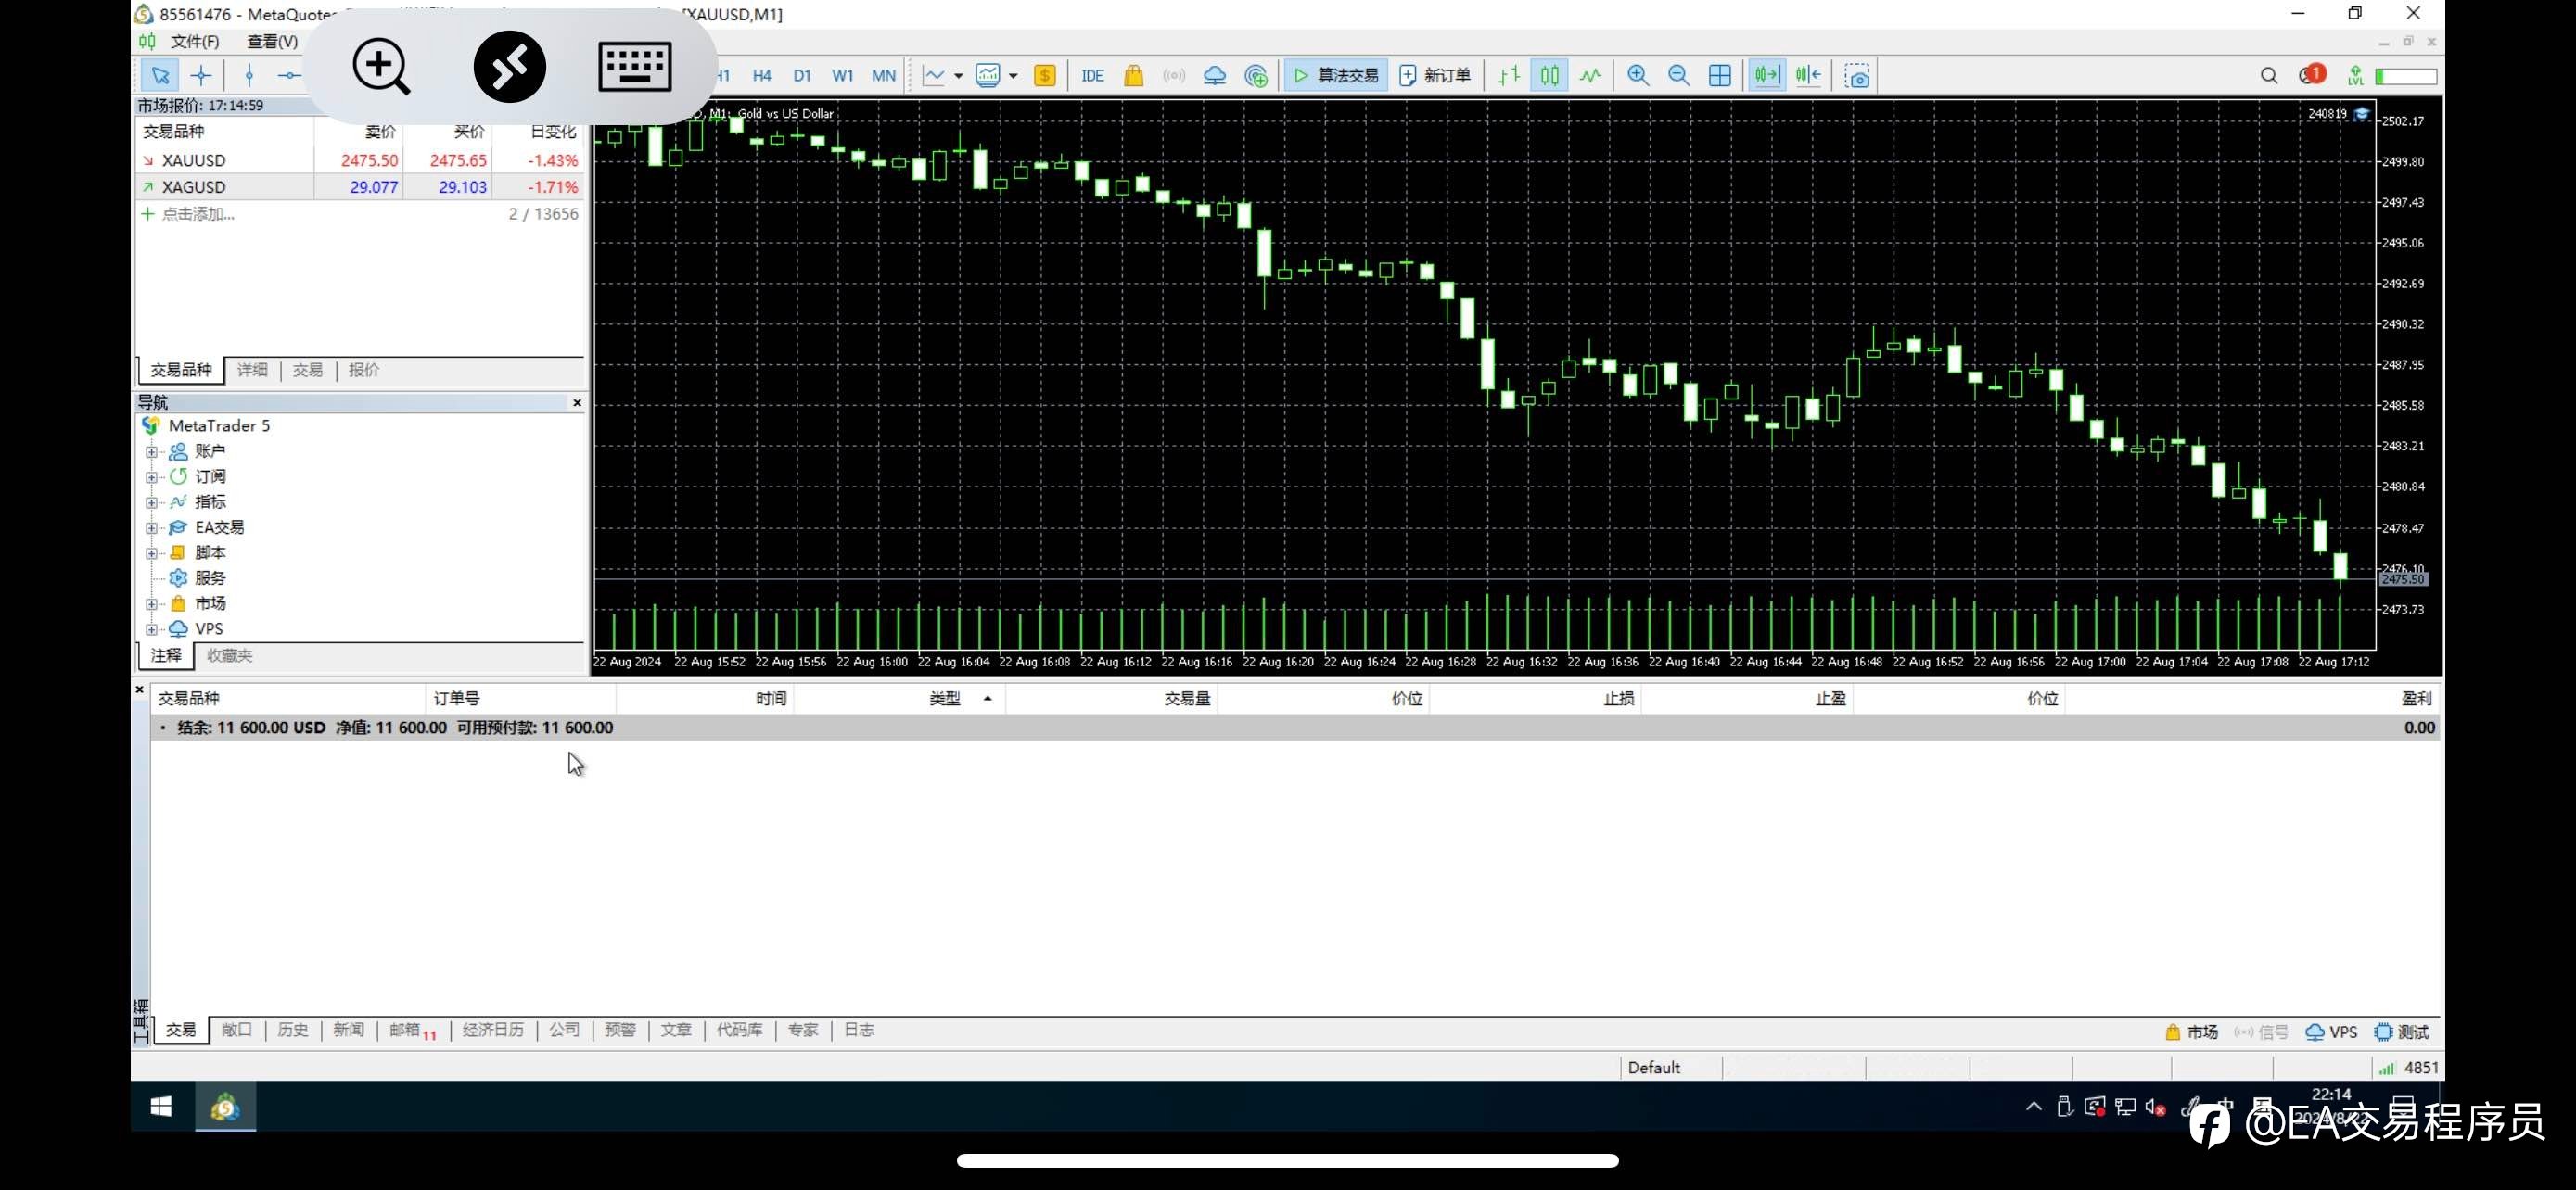Switch to the 报价 tab in Market Watch
This screenshot has width=2576, height=1190.
click(364, 370)
